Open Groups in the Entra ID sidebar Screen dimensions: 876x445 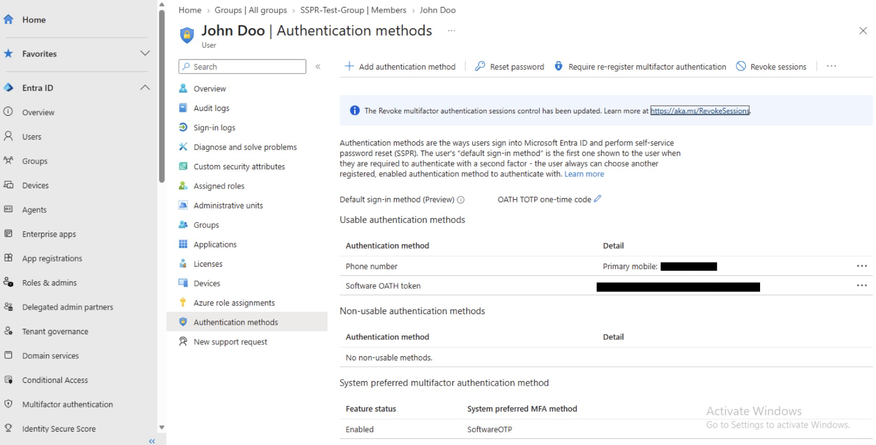click(35, 161)
